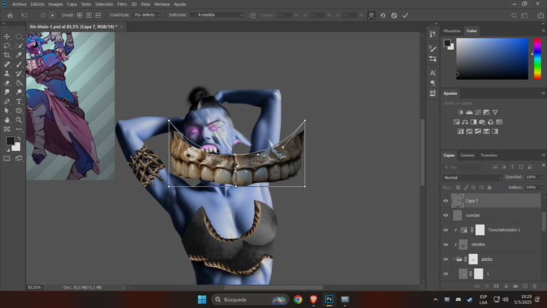
Task: Select the Sin título-1.psd document tab
Action: click(x=73, y=26)
